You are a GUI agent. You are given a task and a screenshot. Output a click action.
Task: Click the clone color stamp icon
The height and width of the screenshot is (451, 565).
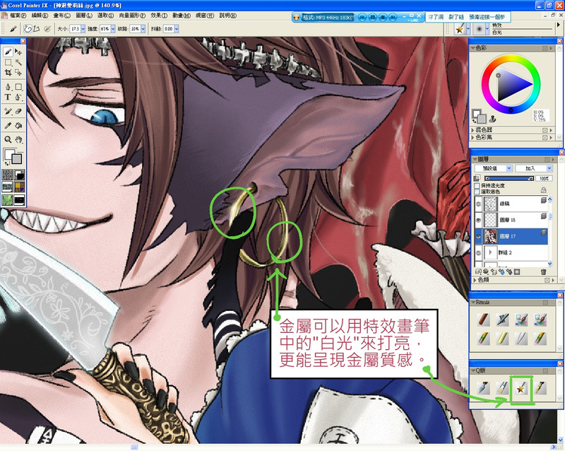click(492, 118)
